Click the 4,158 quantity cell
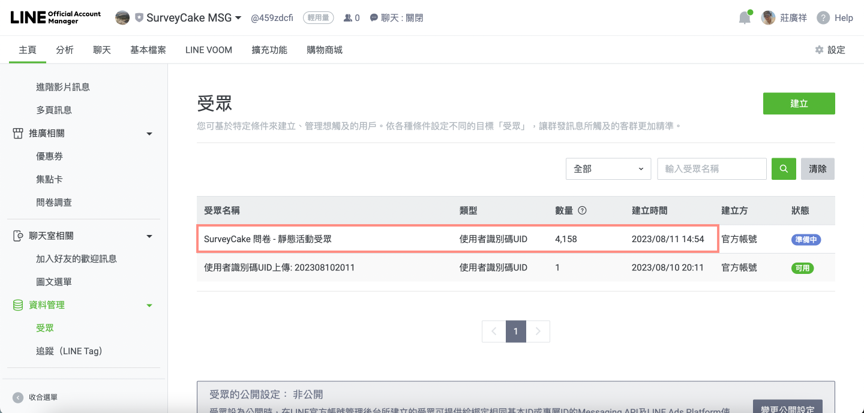Viewport: 864px width, 413px height. [566, 239]
